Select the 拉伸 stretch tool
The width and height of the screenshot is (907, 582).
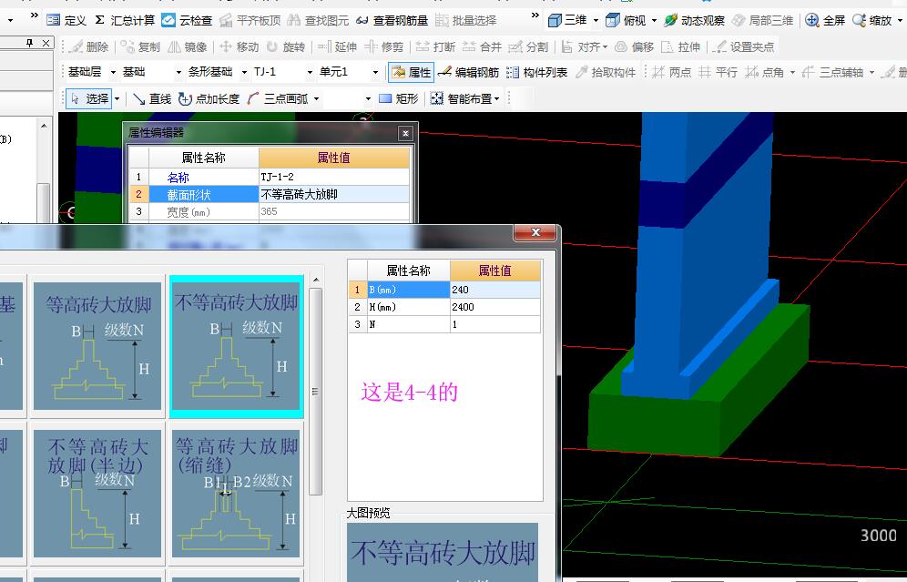coord(681,46)
